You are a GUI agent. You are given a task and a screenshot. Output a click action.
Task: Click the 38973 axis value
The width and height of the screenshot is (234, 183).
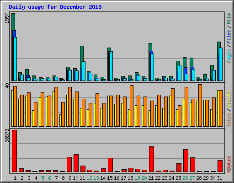coord(7,135)
